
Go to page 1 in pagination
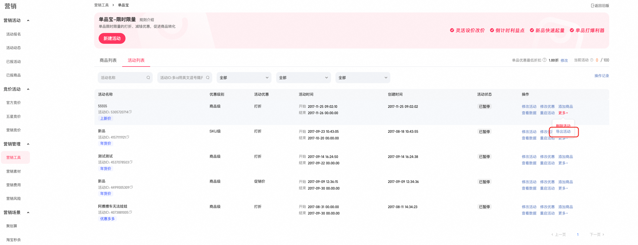pyautogui.click(x=578, y=234)
